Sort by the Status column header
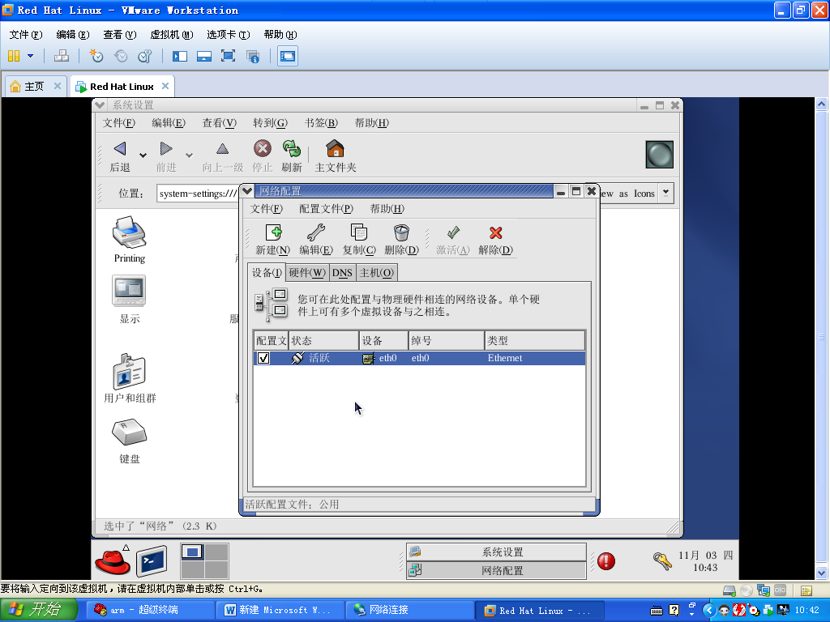Viewport: 830px width, 622px height. [x=324, y=341]
